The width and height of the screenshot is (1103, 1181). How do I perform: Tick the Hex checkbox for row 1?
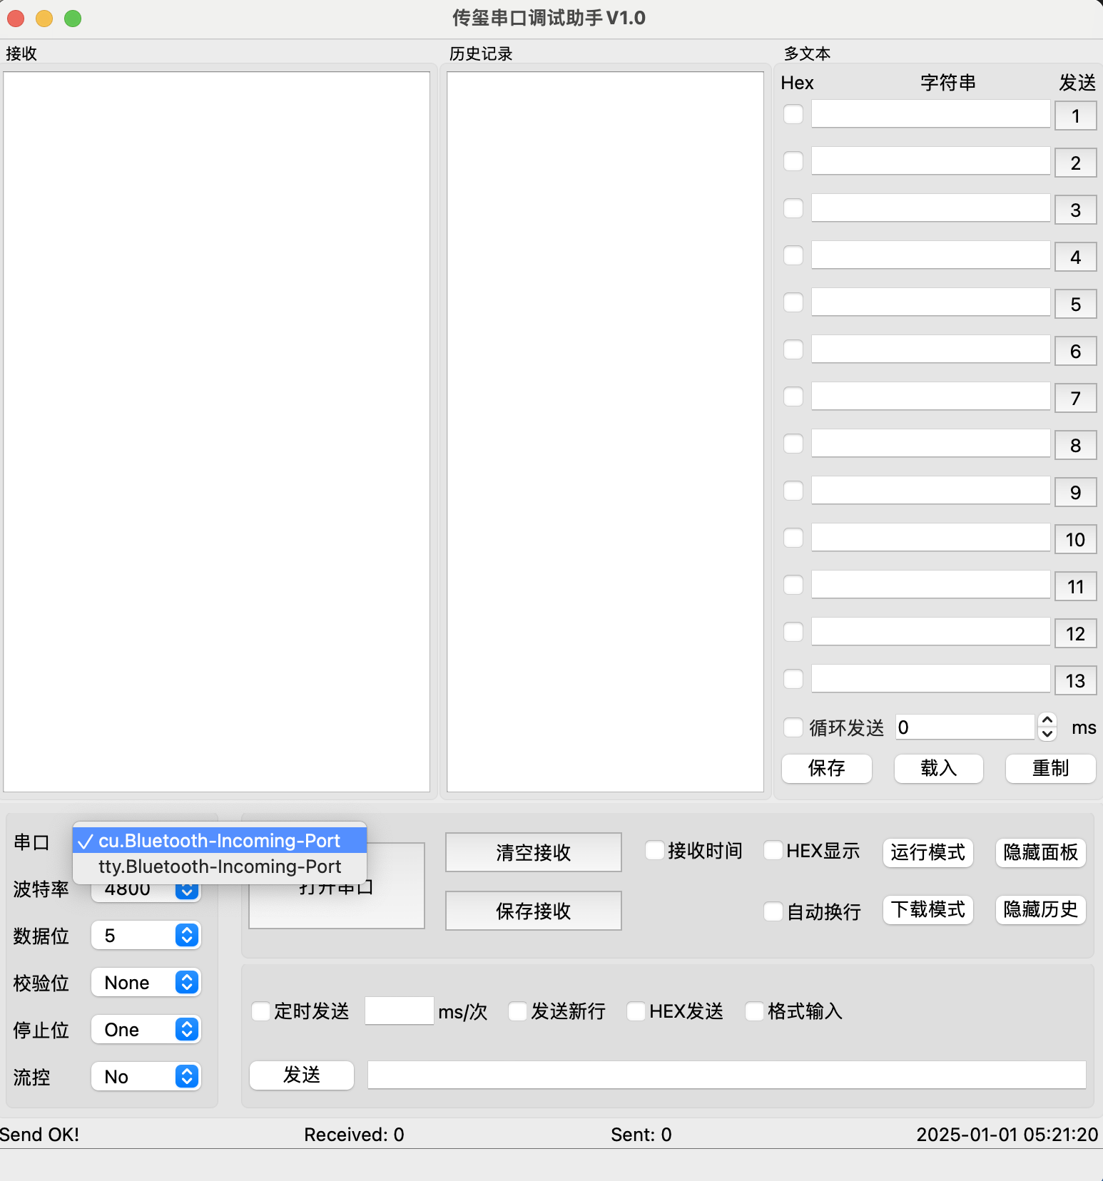click(x=793, y=115)
